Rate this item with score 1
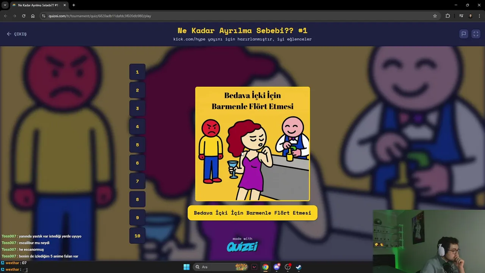The width and height of the screenshot is (485, 273). (x=137, y=72)
